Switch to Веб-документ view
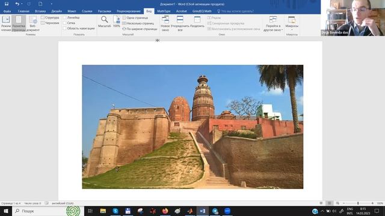This screenshot has width=385, height=216. pos(32,23)
